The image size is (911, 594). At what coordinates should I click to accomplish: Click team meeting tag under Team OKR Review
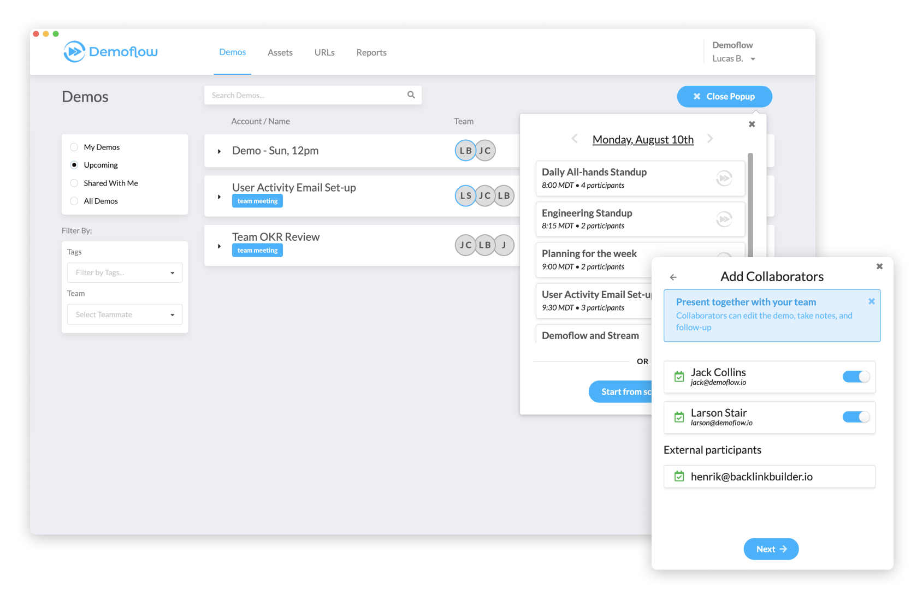pos(257,251)
